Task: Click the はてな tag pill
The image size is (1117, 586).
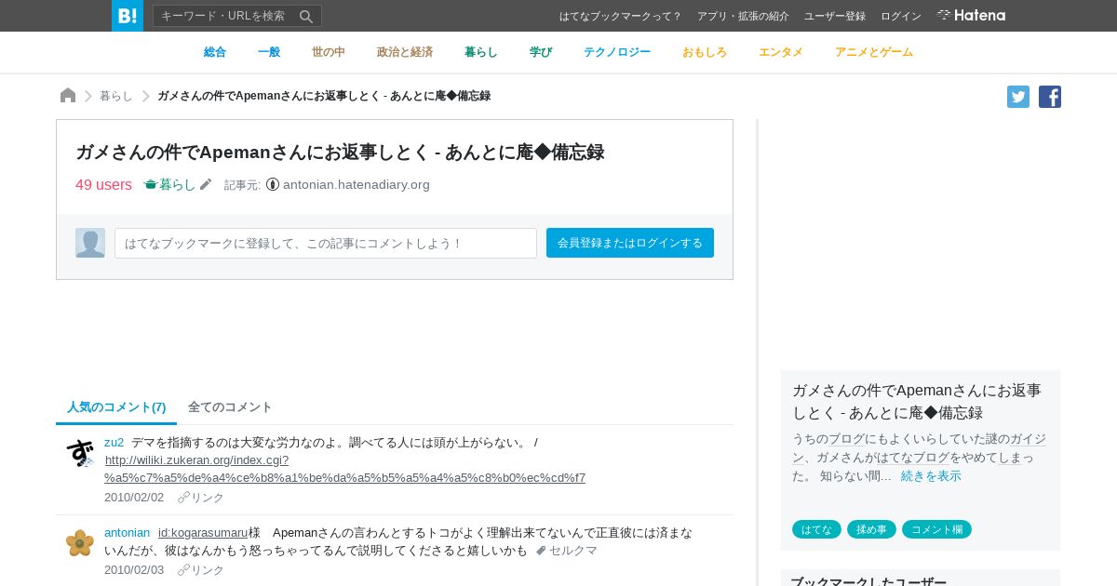Action: [816, 529]
